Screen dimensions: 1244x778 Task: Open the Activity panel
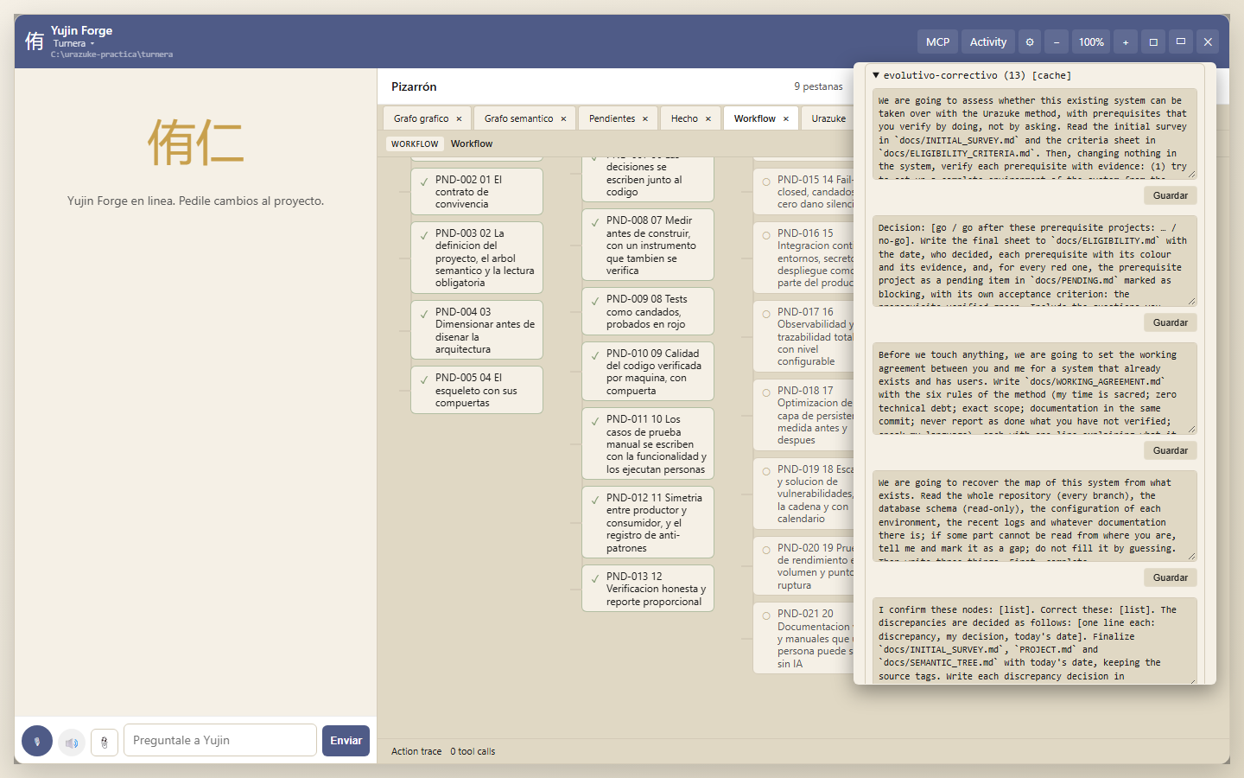(988, 41)
